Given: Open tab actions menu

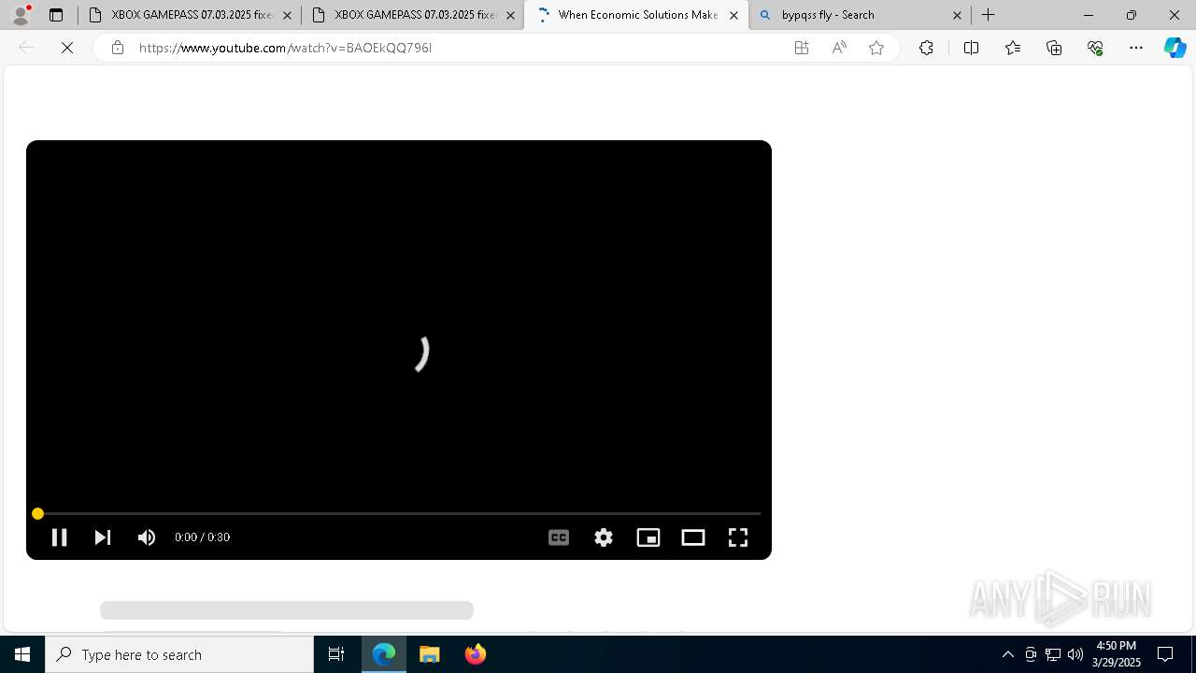Looking at the screenshot, I should tap(56, 15).
